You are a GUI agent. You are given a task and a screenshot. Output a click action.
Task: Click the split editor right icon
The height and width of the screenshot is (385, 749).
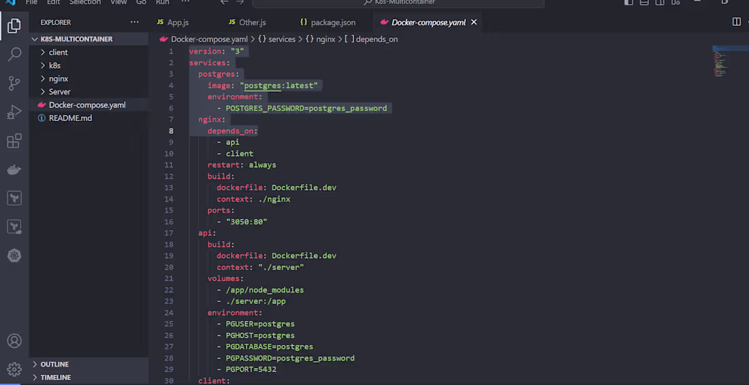[737, 22]
